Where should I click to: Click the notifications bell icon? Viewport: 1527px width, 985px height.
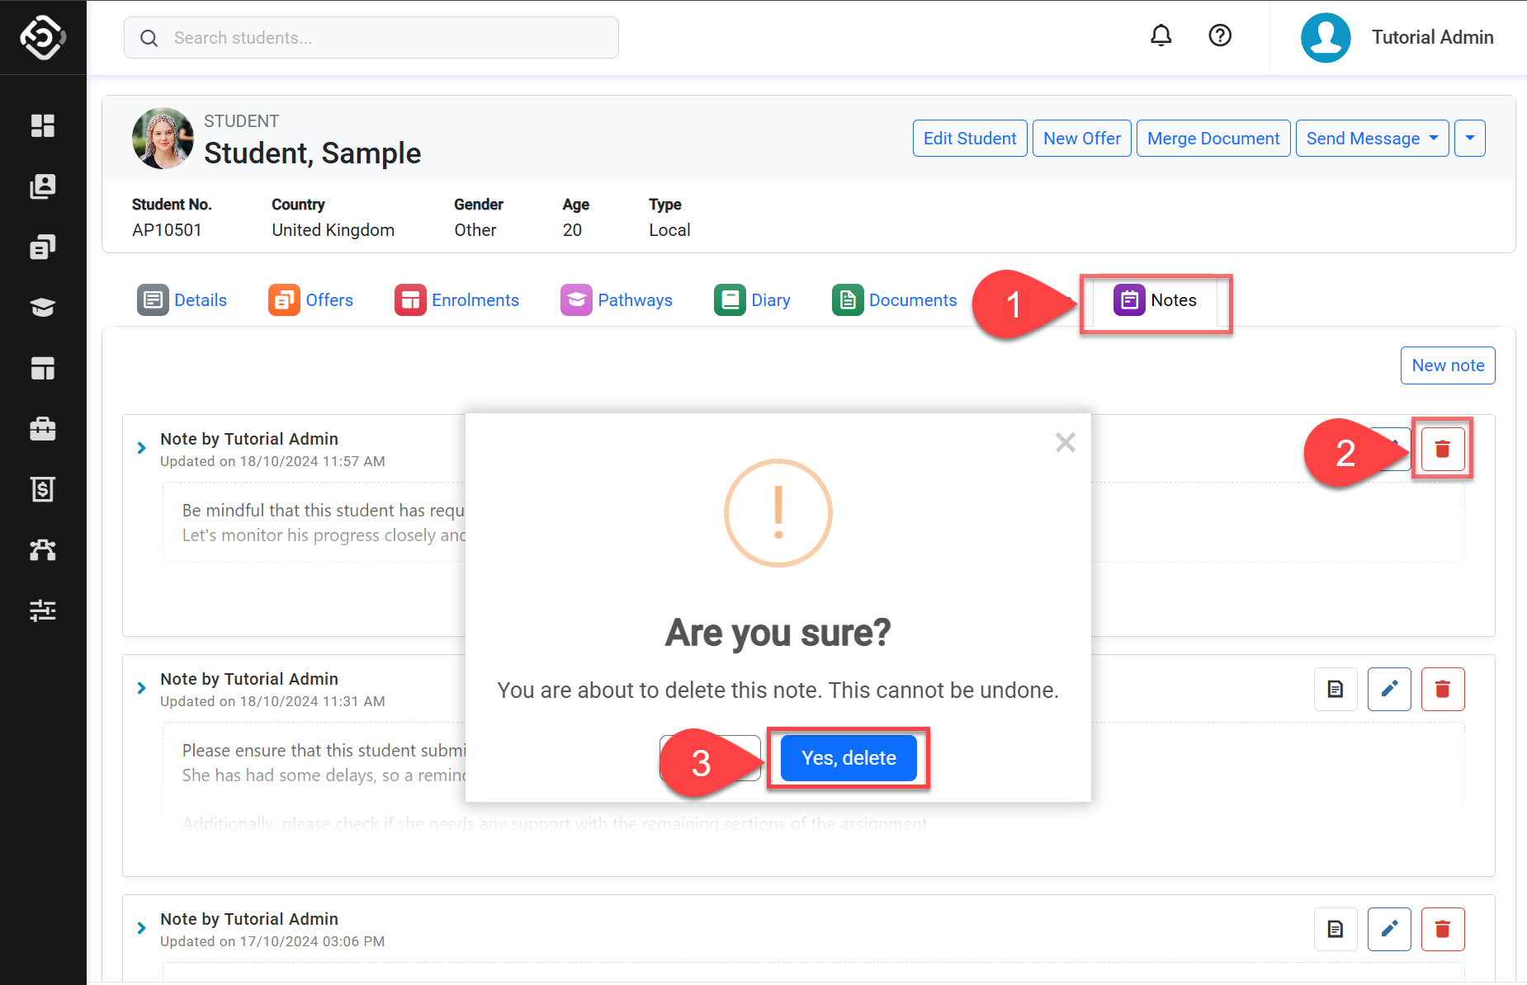[1161, 35]
